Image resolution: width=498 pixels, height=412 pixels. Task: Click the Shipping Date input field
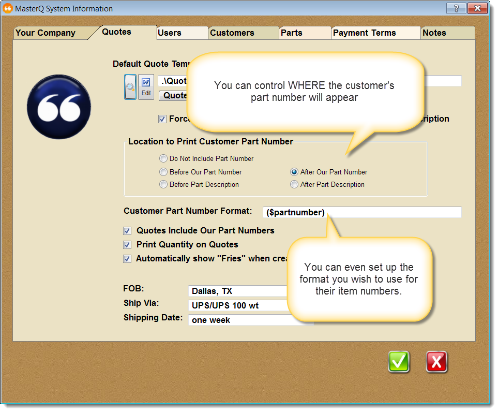point(238,320)
